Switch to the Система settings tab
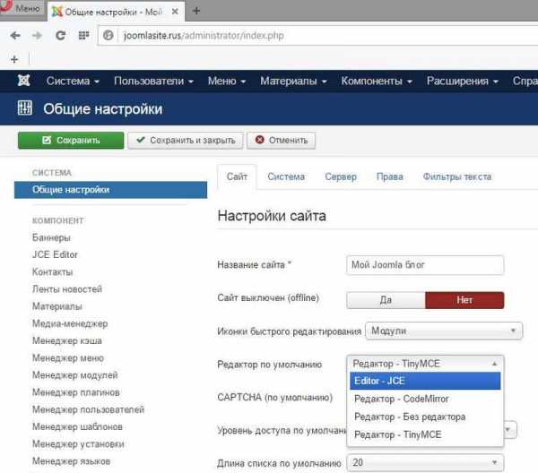The width and height of the screenshot is (538, 473). click(286, 176)
